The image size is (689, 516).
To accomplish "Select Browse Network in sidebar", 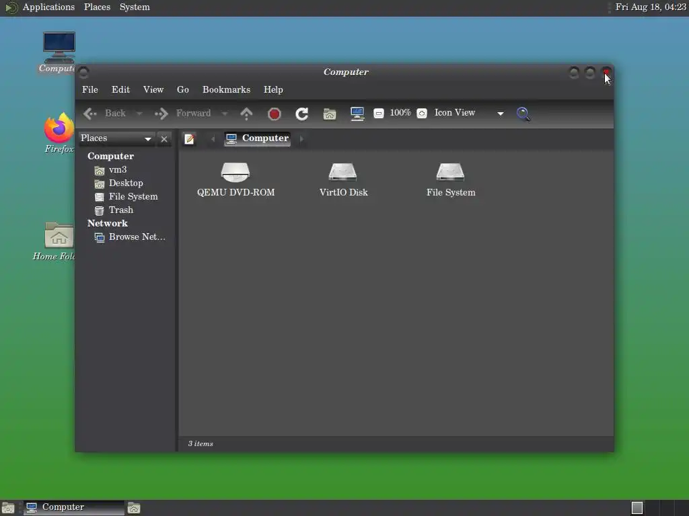I will coord(130,237).
